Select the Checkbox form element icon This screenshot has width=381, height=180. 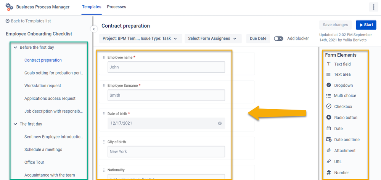click(x=329, y=106)
